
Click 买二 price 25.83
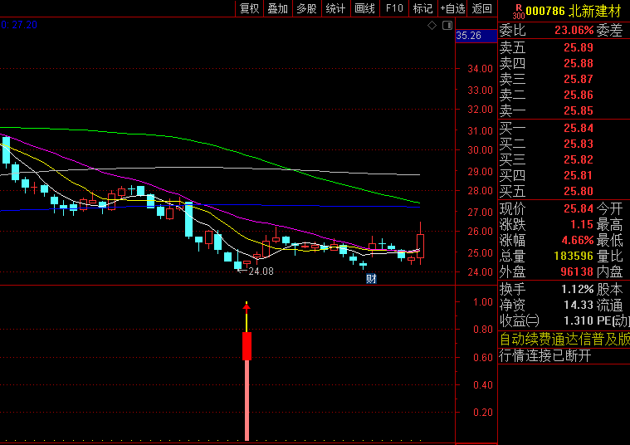coord(579,144)
